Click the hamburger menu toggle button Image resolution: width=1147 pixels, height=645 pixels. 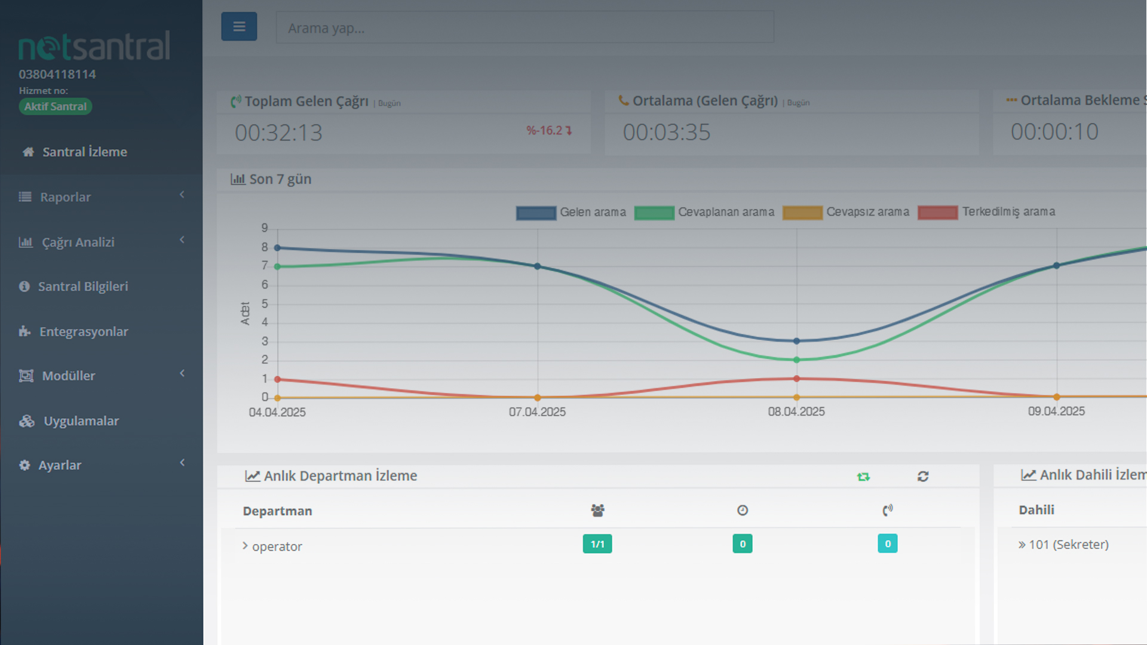pyautogui.click(x=239, y=26)
